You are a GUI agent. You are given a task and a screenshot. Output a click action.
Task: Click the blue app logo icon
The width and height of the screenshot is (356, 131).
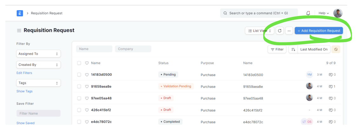click(20, 13)
